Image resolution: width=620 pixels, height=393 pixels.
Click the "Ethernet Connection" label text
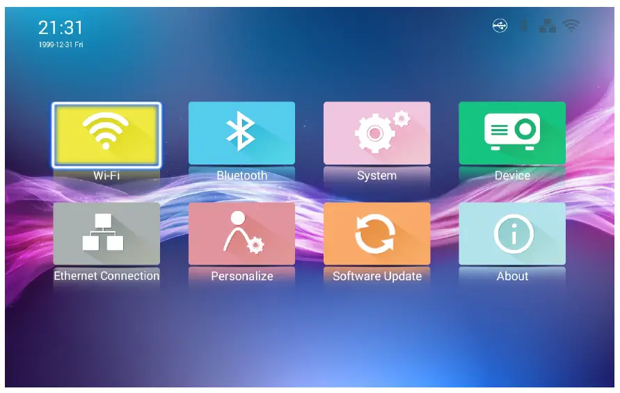106,276
